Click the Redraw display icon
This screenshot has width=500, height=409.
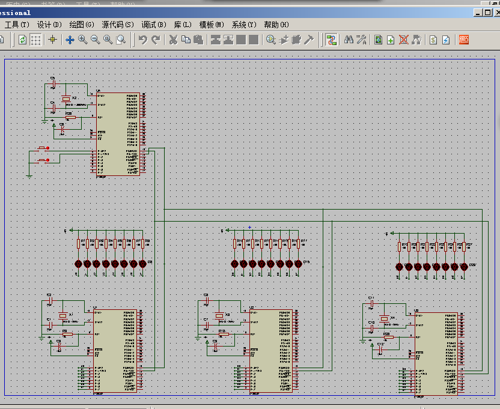pos(22,40)
